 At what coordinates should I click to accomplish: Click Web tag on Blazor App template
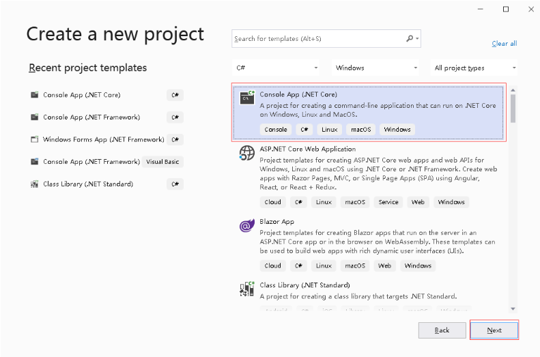384,266
